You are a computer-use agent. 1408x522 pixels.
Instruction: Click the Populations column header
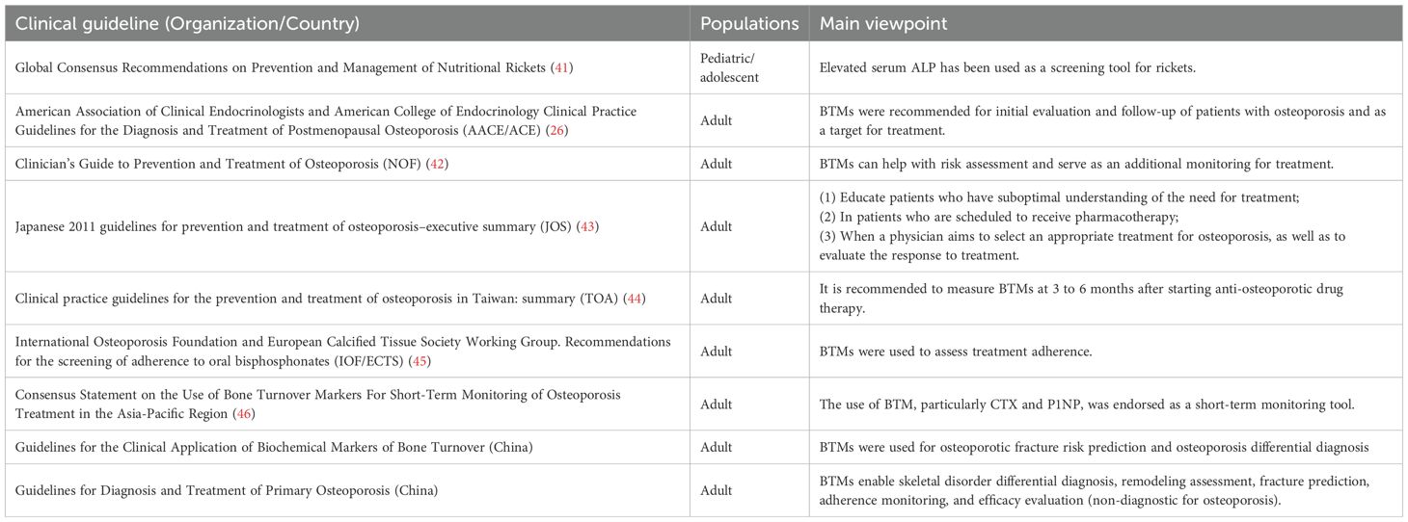748,23
